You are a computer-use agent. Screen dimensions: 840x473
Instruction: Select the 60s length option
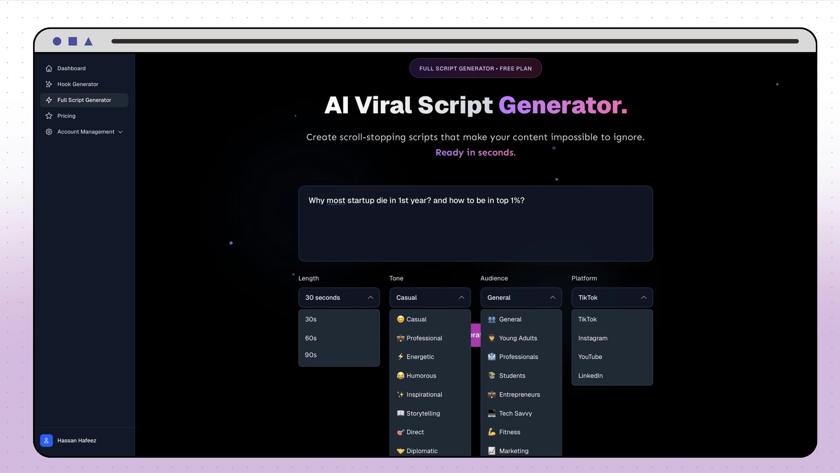[x=311, y=338]
